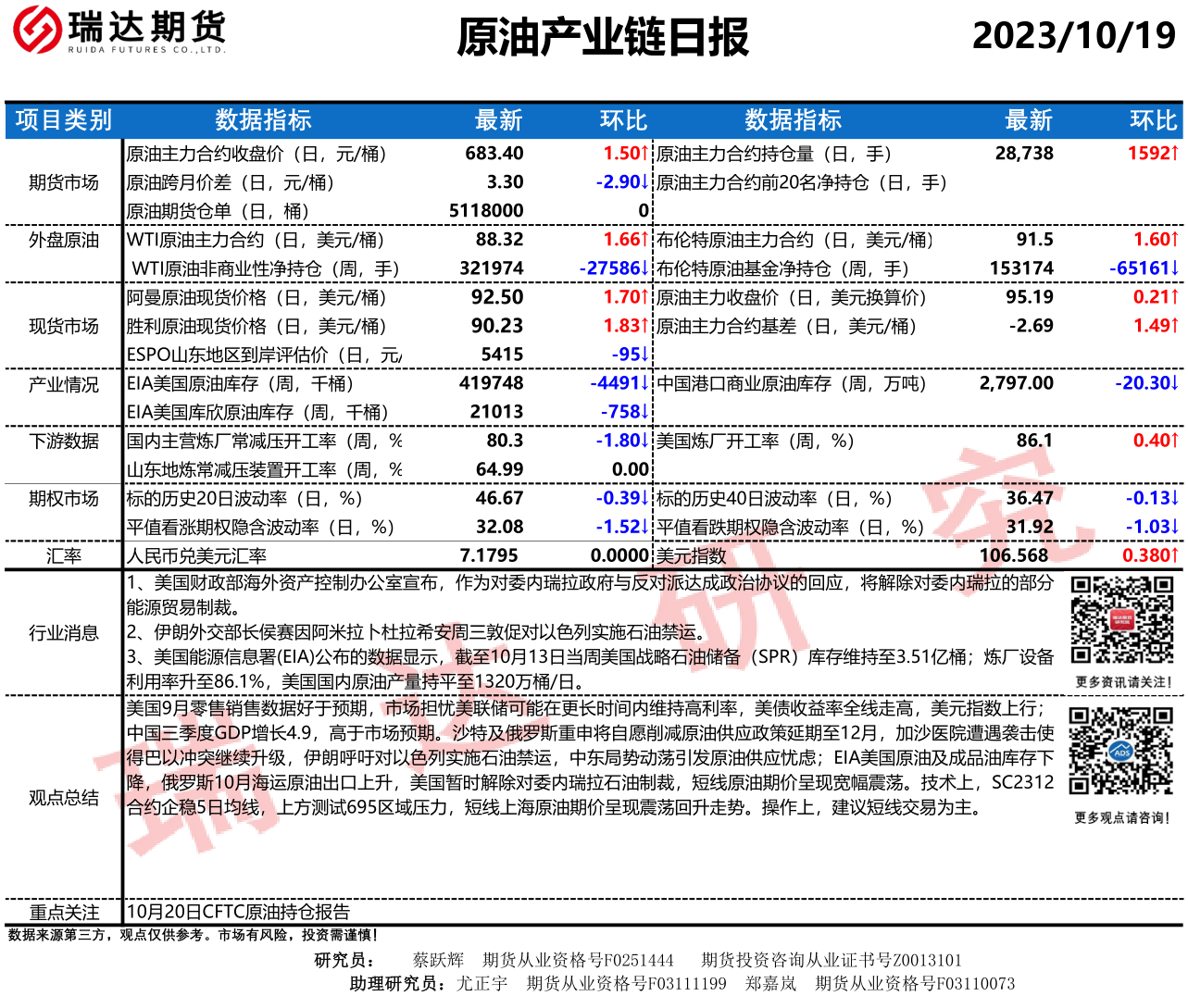Click the 原油产业链日报 title
1188x996 pixels.
603,38
